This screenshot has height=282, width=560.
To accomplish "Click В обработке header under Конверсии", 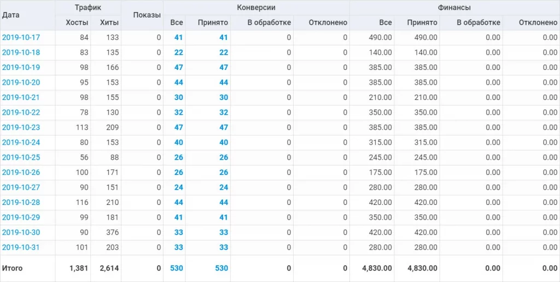I will click(269, 23).
